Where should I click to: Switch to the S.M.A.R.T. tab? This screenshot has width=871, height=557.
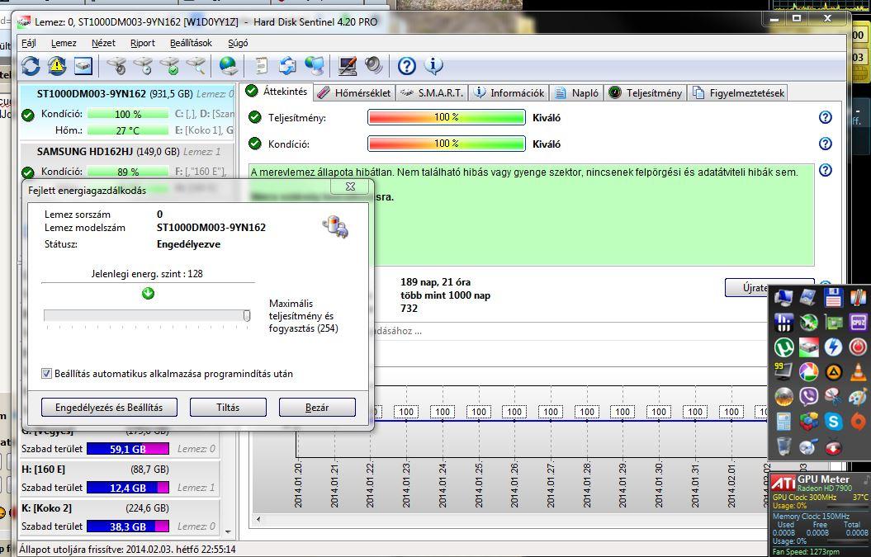tap(432, 92)
